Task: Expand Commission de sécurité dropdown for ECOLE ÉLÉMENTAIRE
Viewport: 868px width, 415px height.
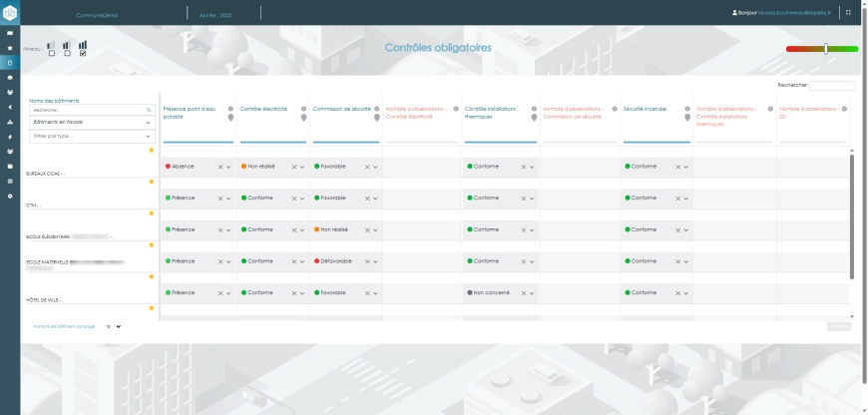Action: pos(375,230)
